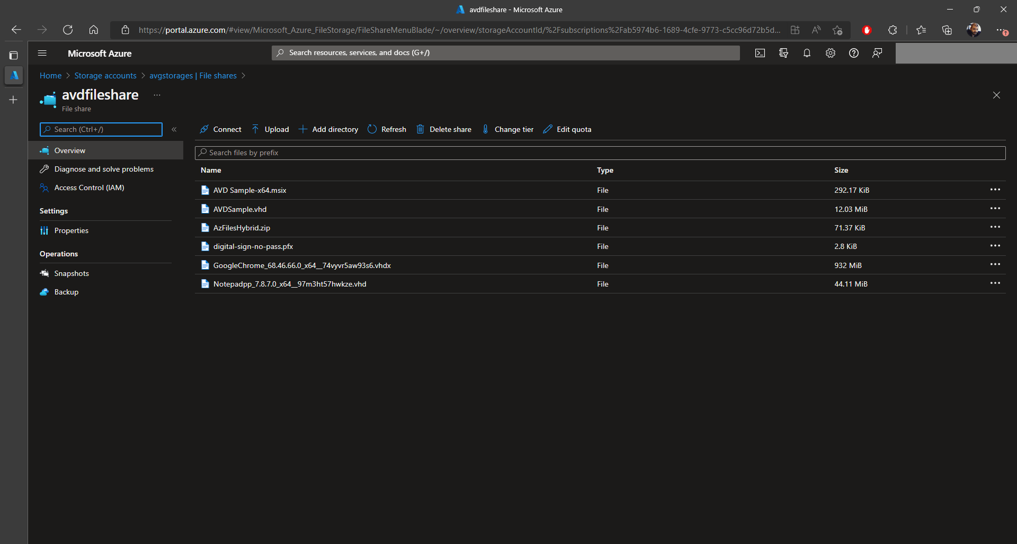Open digital-sign-no-pass.pfx file
Viewport: 1017px width, 544px height.
tap(253, 246)
